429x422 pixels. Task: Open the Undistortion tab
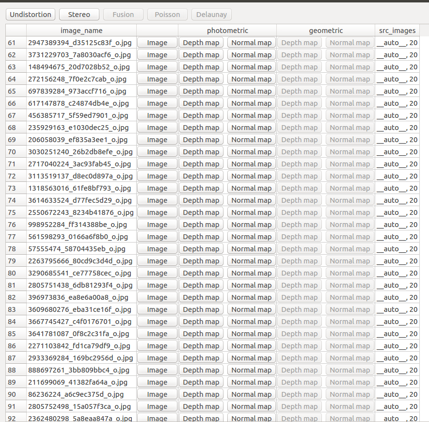point(30,14)
